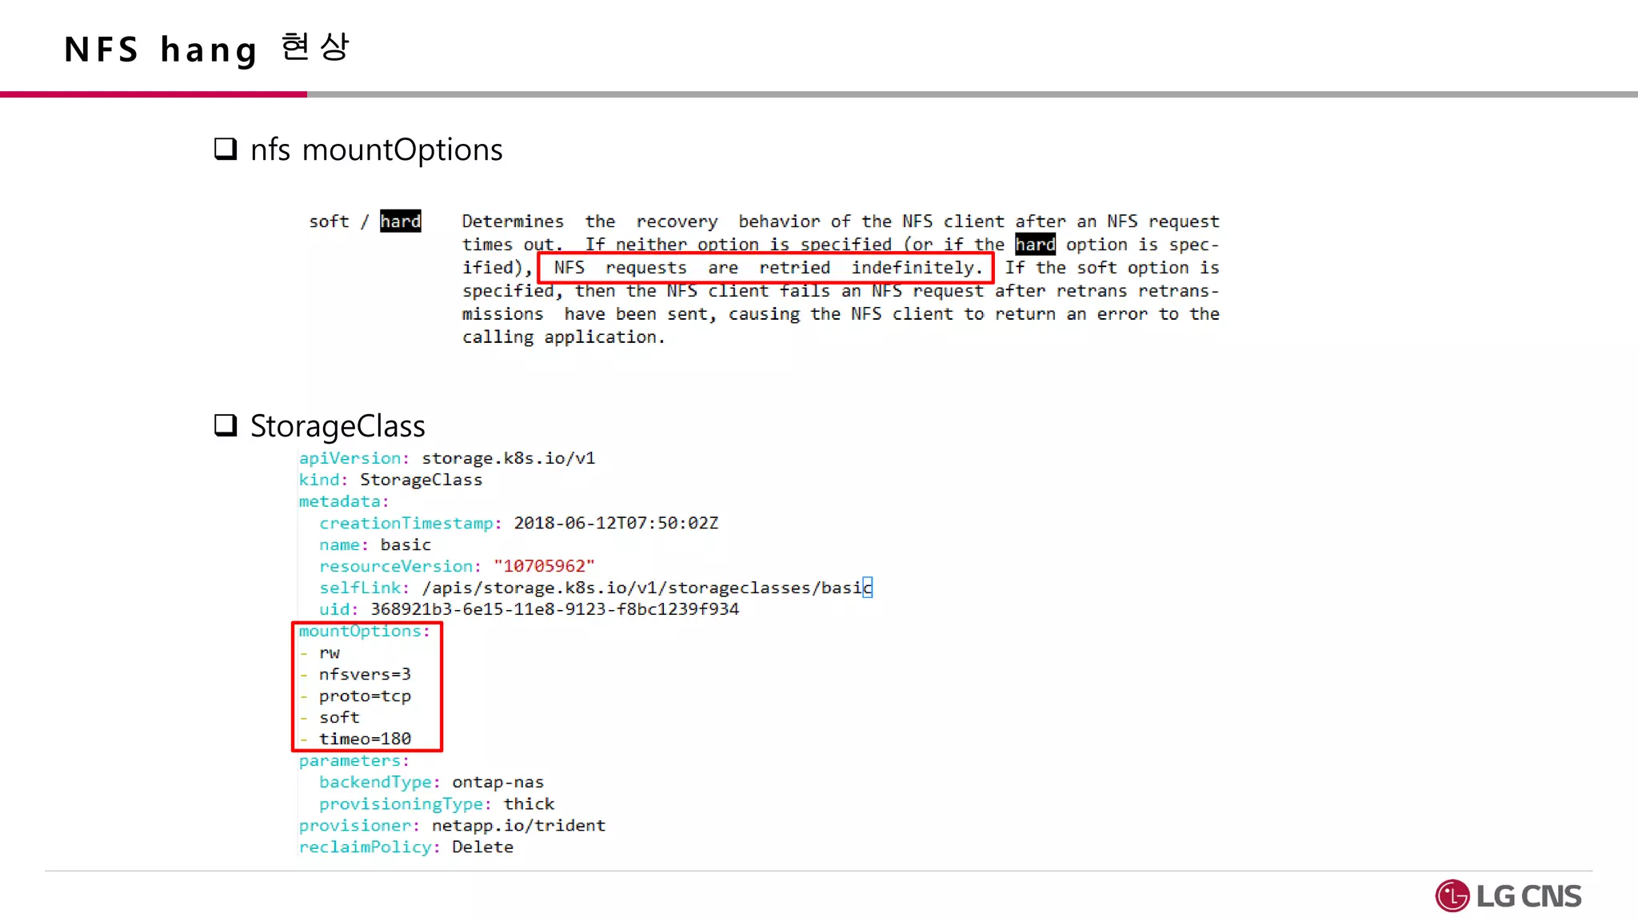Image resolution: width=1638 pixels, height=921 pixels.
Task: Click the '- soft' mount option in YAML
Action: [330, 717]
